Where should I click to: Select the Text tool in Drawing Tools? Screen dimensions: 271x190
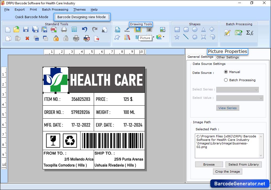117,30
